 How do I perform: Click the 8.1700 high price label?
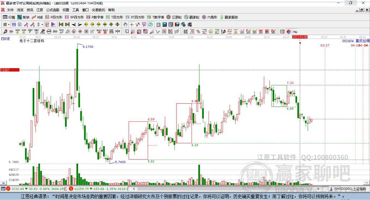click(88, 47)
